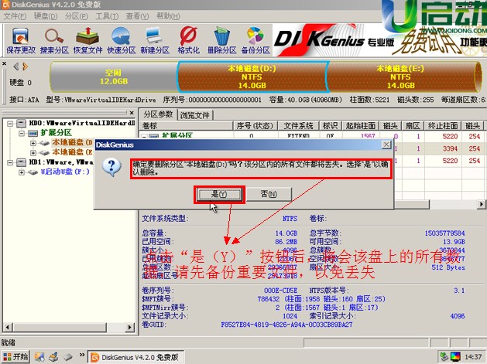Click the EXTEND row ending cylinder 5220
Screen dimensions: 487x364
click(450, 137)
